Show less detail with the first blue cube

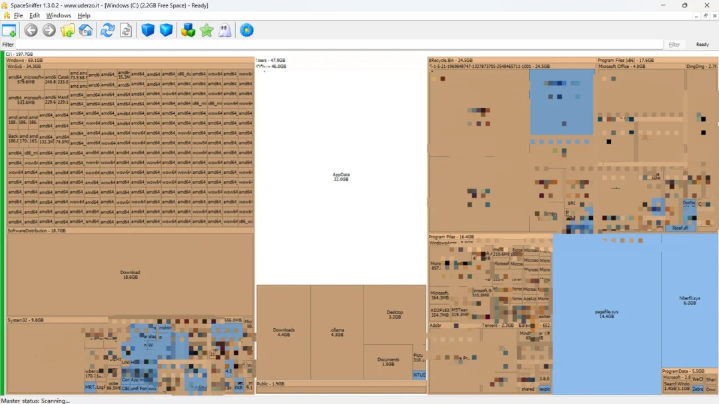point(148,31)
